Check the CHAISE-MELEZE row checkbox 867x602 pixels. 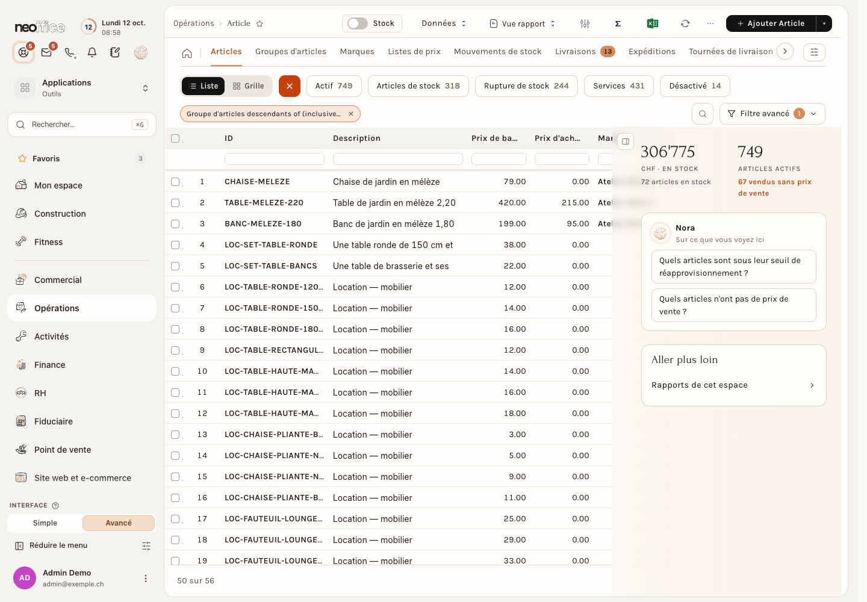tap(175, 182)
